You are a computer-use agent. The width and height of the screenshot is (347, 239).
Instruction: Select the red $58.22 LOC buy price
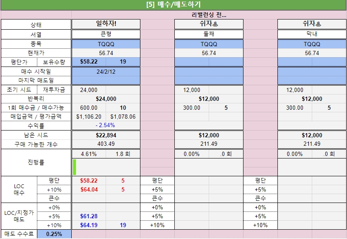point(89,181)
